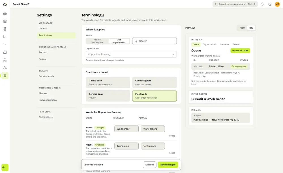Open the inbox icon in left rail
Screen dimensions: 283x173
(5, 13)
